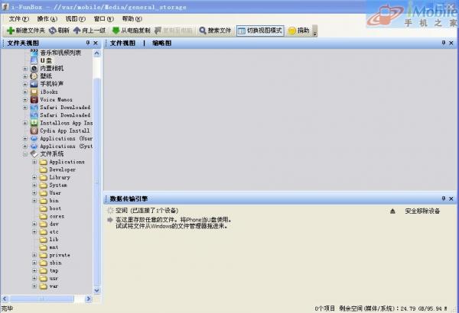459x313 pixels.
Task: Open Search Files (搜索文件) magnifier
Action: [203, 31]
